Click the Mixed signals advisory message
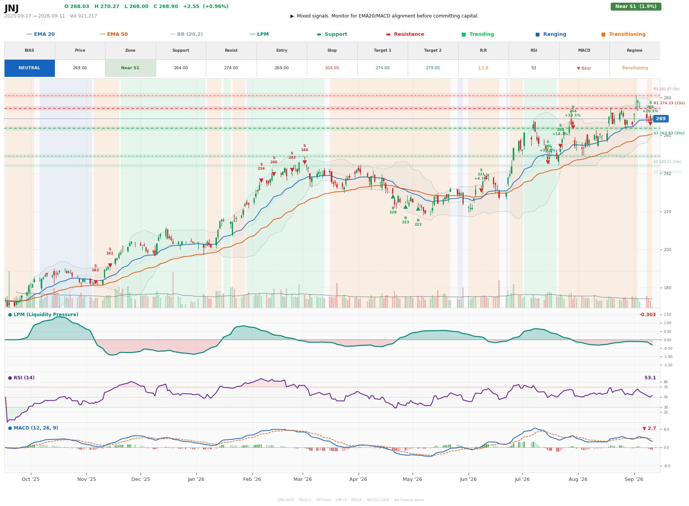 pos(384,16)
